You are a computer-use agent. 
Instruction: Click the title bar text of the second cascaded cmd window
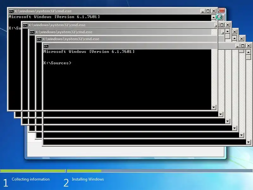pyautogui.click(x=57, y=25)
